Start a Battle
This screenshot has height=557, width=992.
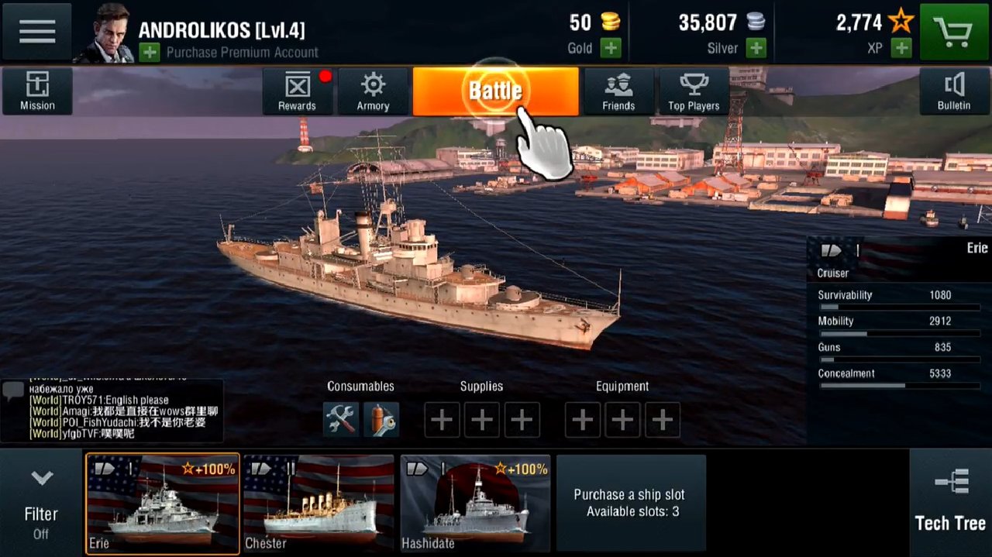(x=496, y=91)
